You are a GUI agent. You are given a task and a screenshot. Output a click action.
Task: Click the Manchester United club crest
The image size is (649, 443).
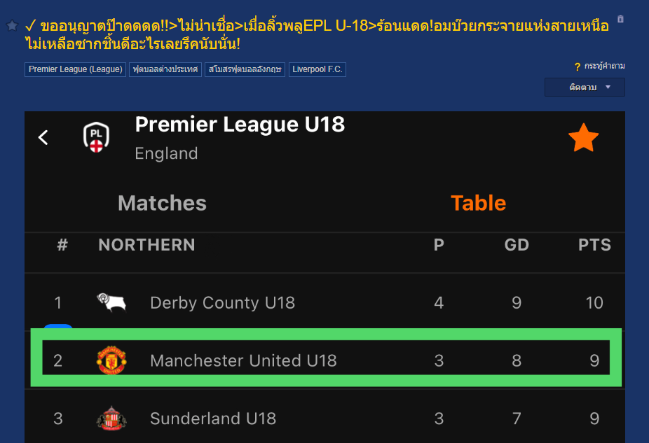tap(111, 360)
